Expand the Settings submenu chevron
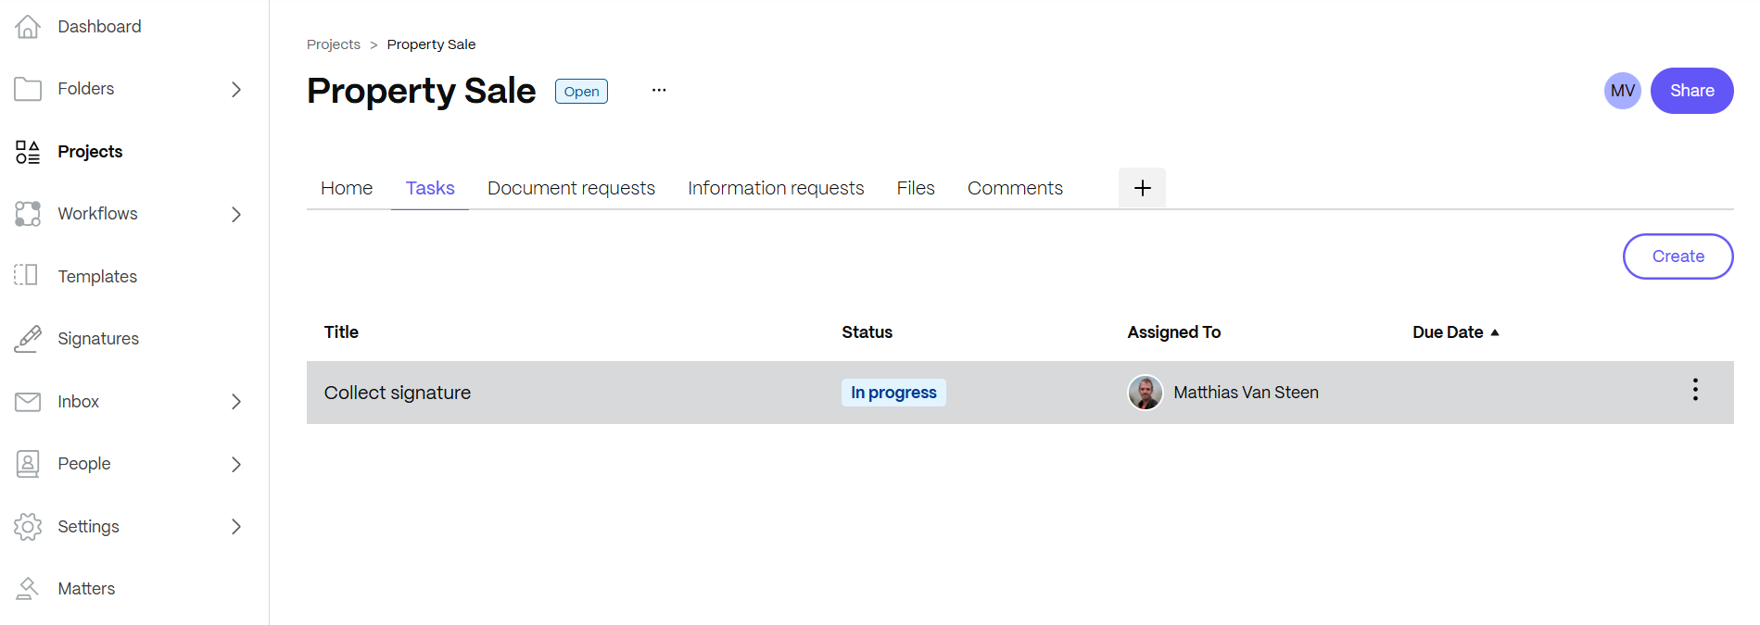The width and height of the screenshot is (1760, 625). 236,527
